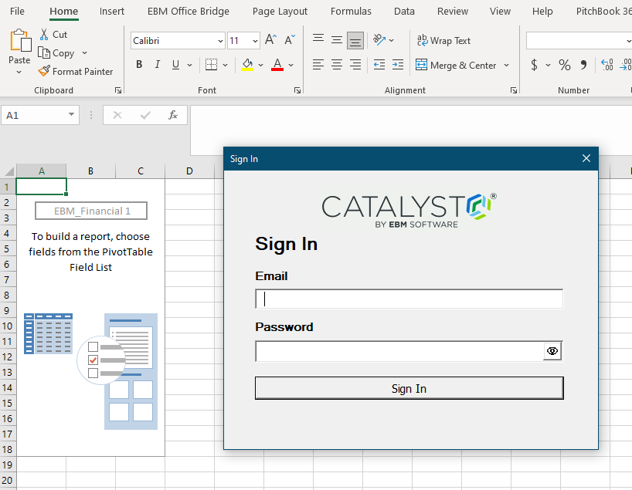This screenshot has height=490, width=632.
Task: Show the password with the eye icon
Action: pyautogui.click(x=552, y=351)
